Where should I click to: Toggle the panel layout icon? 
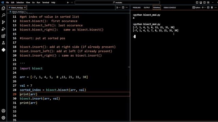point(201,2)
